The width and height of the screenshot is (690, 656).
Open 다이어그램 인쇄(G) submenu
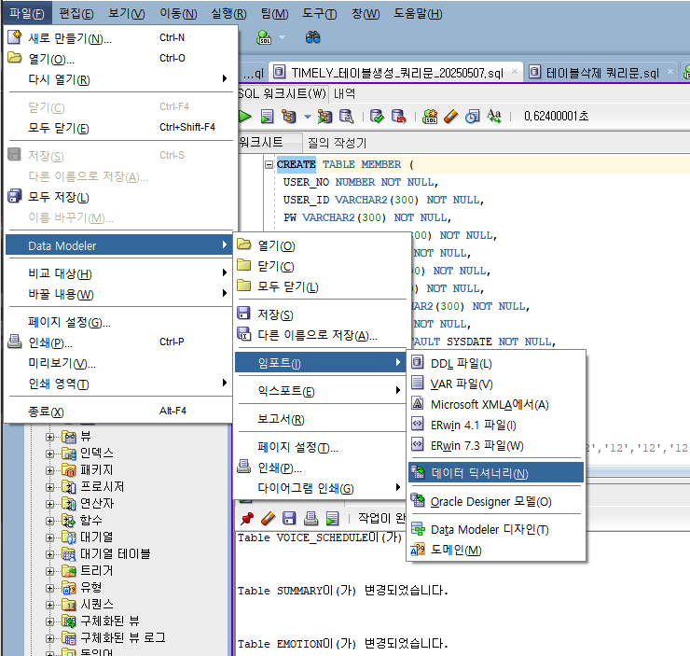click(x=320, y=488)
